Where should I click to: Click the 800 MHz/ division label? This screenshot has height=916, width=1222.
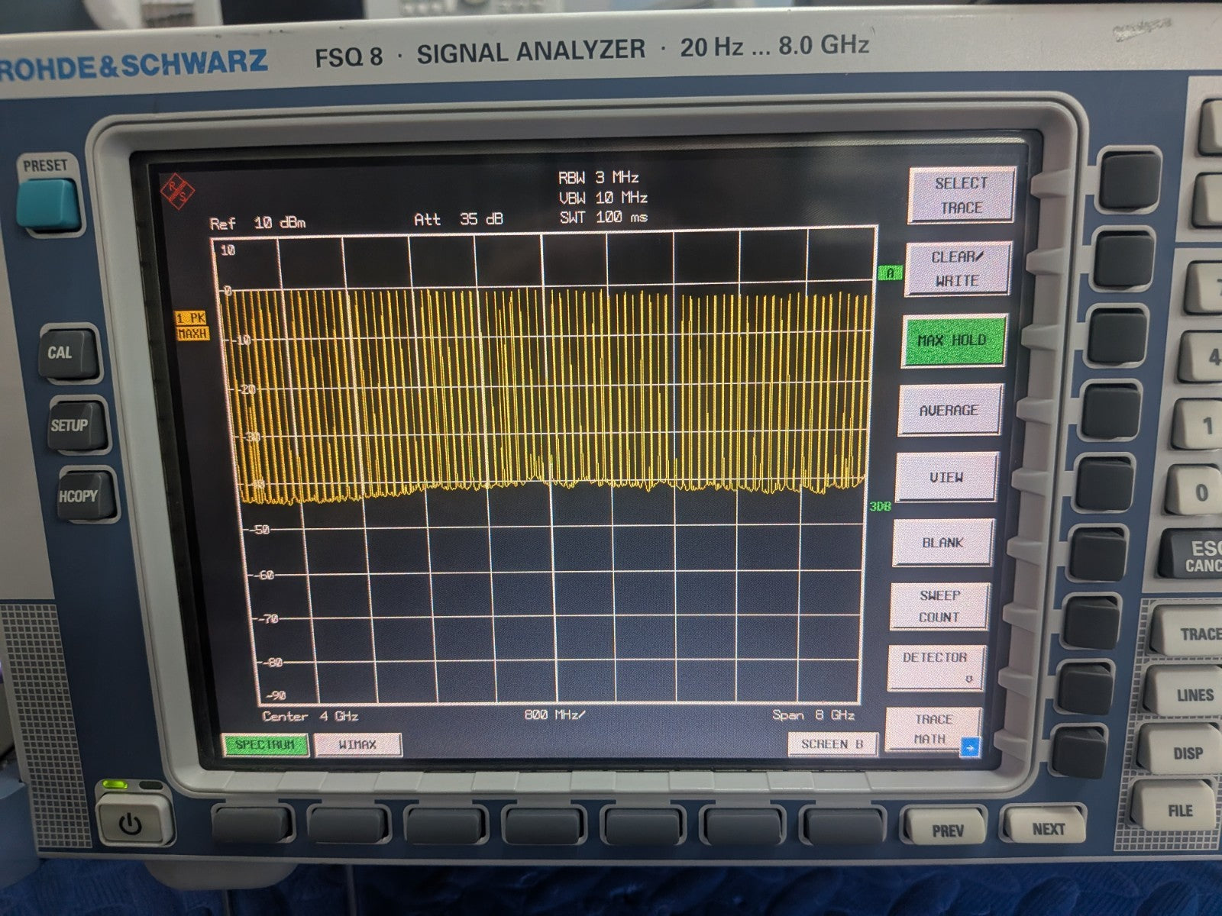pyautogui.click(x=554, y=714)
